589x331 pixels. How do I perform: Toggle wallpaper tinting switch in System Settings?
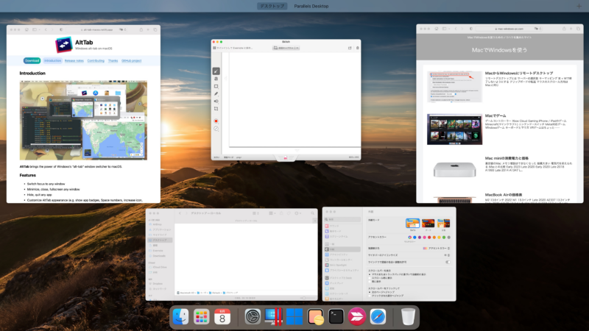pos(448,262)
